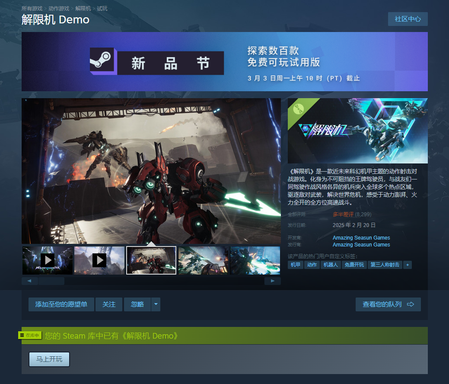Click the Steam logo in the banner

[102, 61]
